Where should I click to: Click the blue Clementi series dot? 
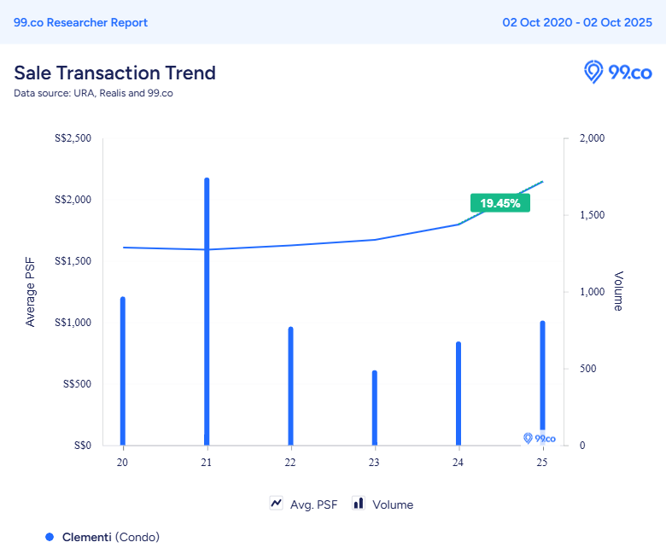pos(50,536)
